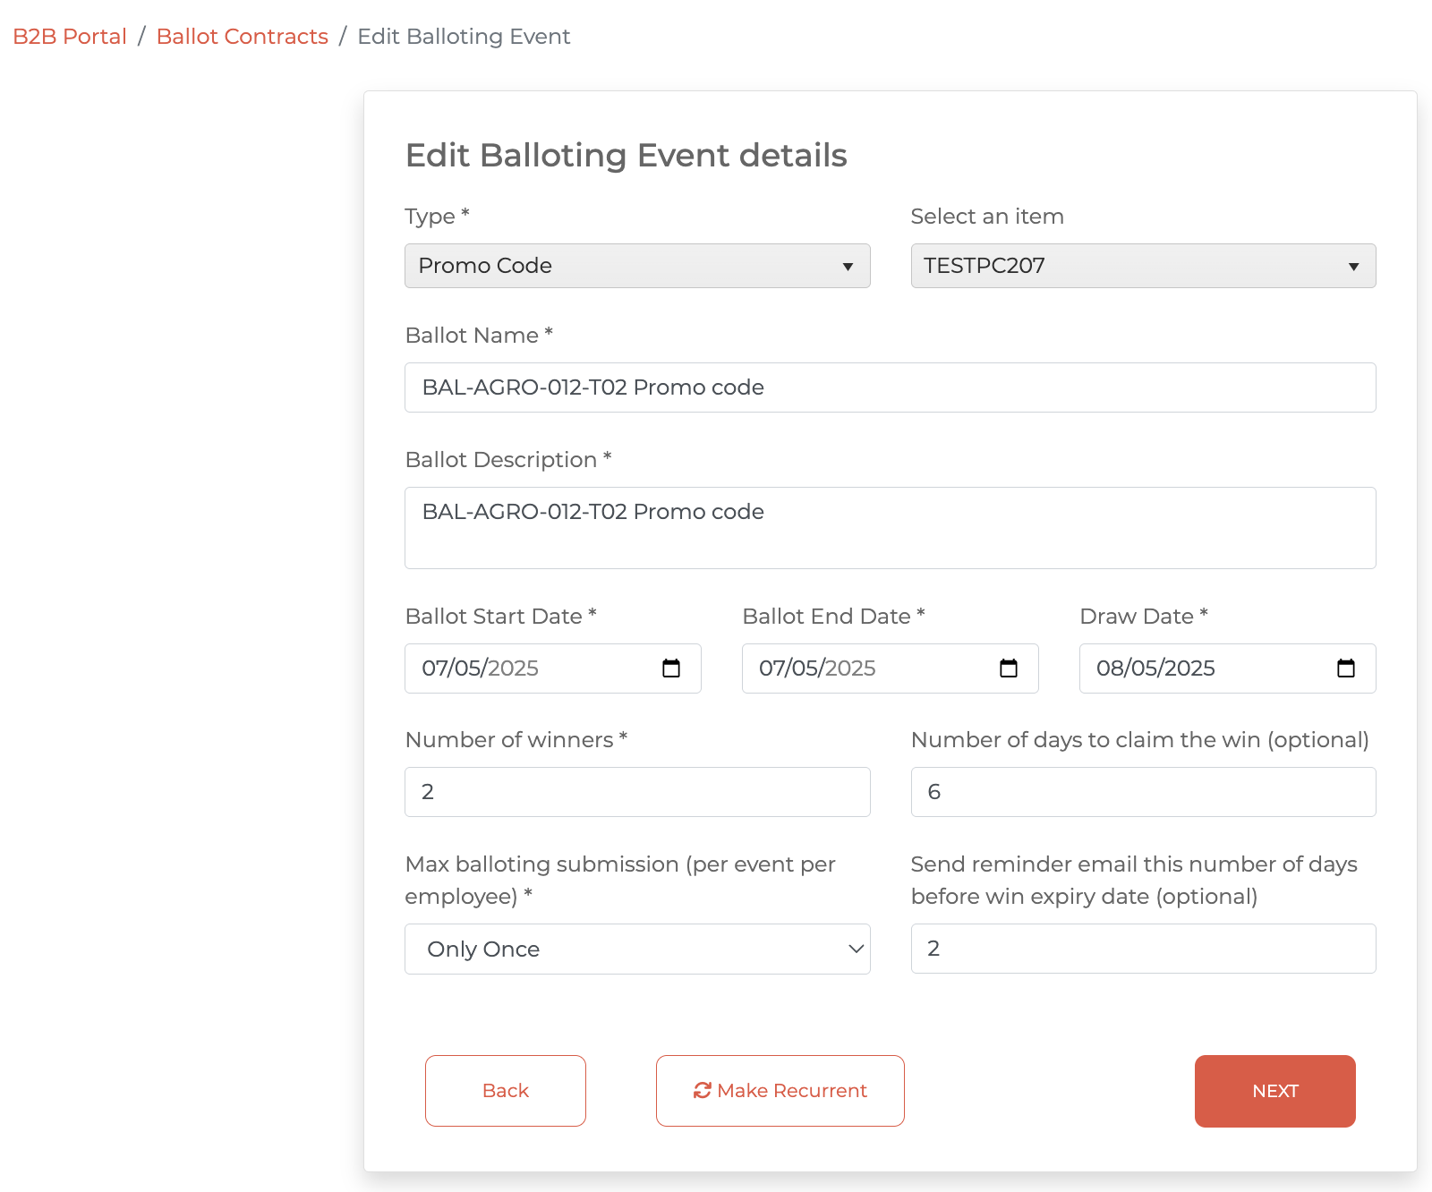
Task: Open the Select an item dropdown TESTPC207
Action: point(1142,266)
